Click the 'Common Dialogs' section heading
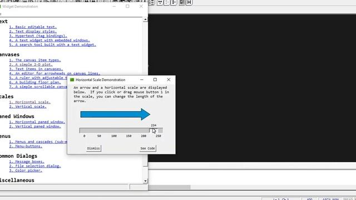The height and width of the screenshot is (200, 356). click(x=18, y=156)
